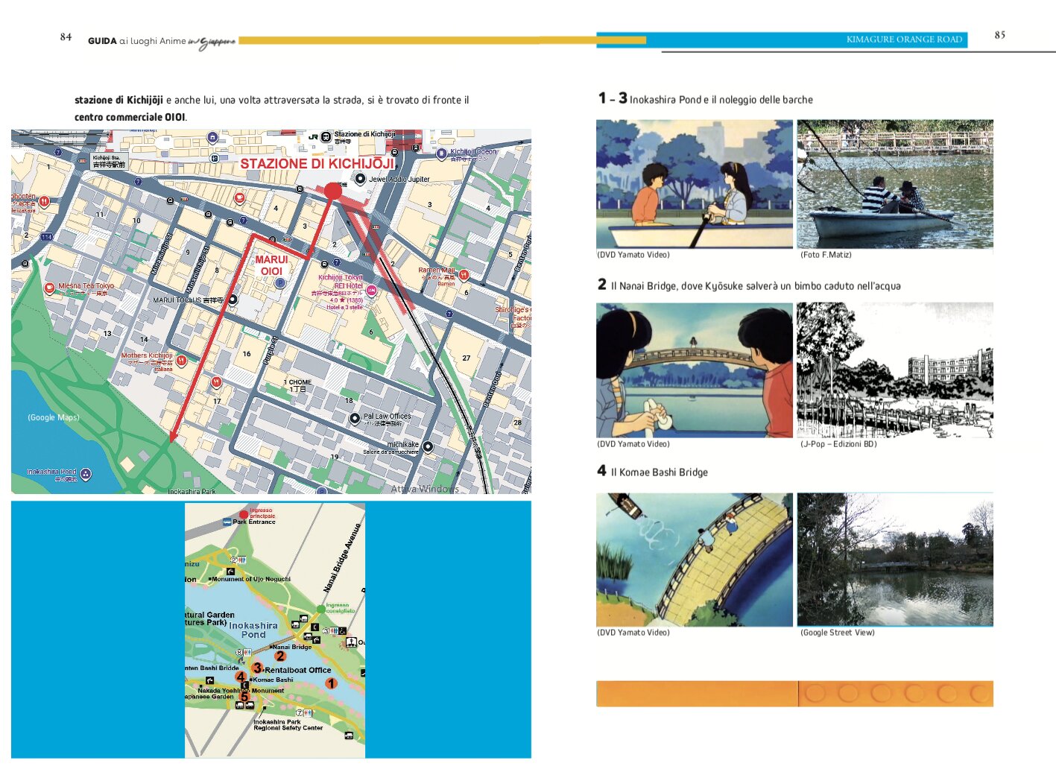
Task: Click the Rentalboat Office label on the park map
Action: pos(298,670)
